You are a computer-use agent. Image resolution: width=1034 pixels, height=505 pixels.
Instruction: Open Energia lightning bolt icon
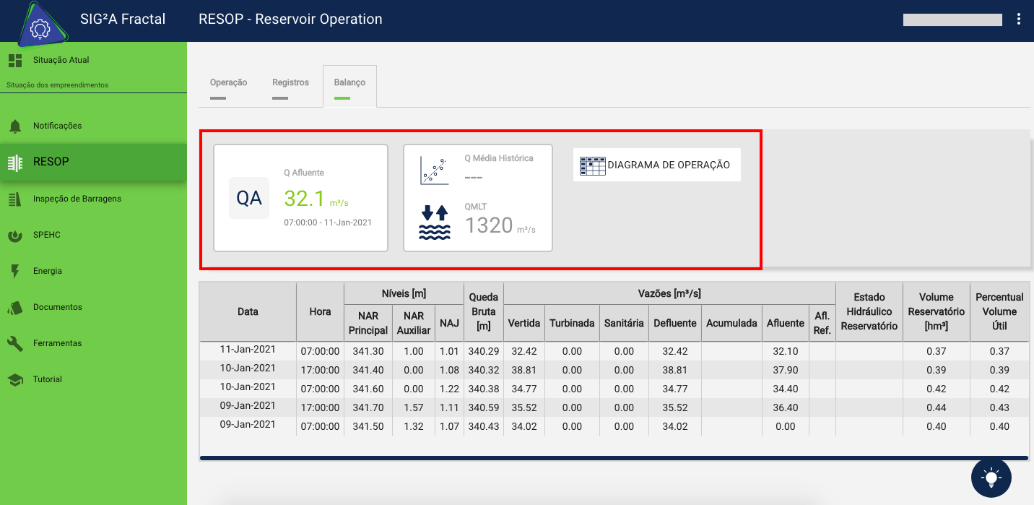pos(15,272)
